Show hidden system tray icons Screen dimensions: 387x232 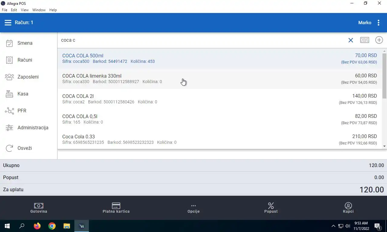click(333, 226)
